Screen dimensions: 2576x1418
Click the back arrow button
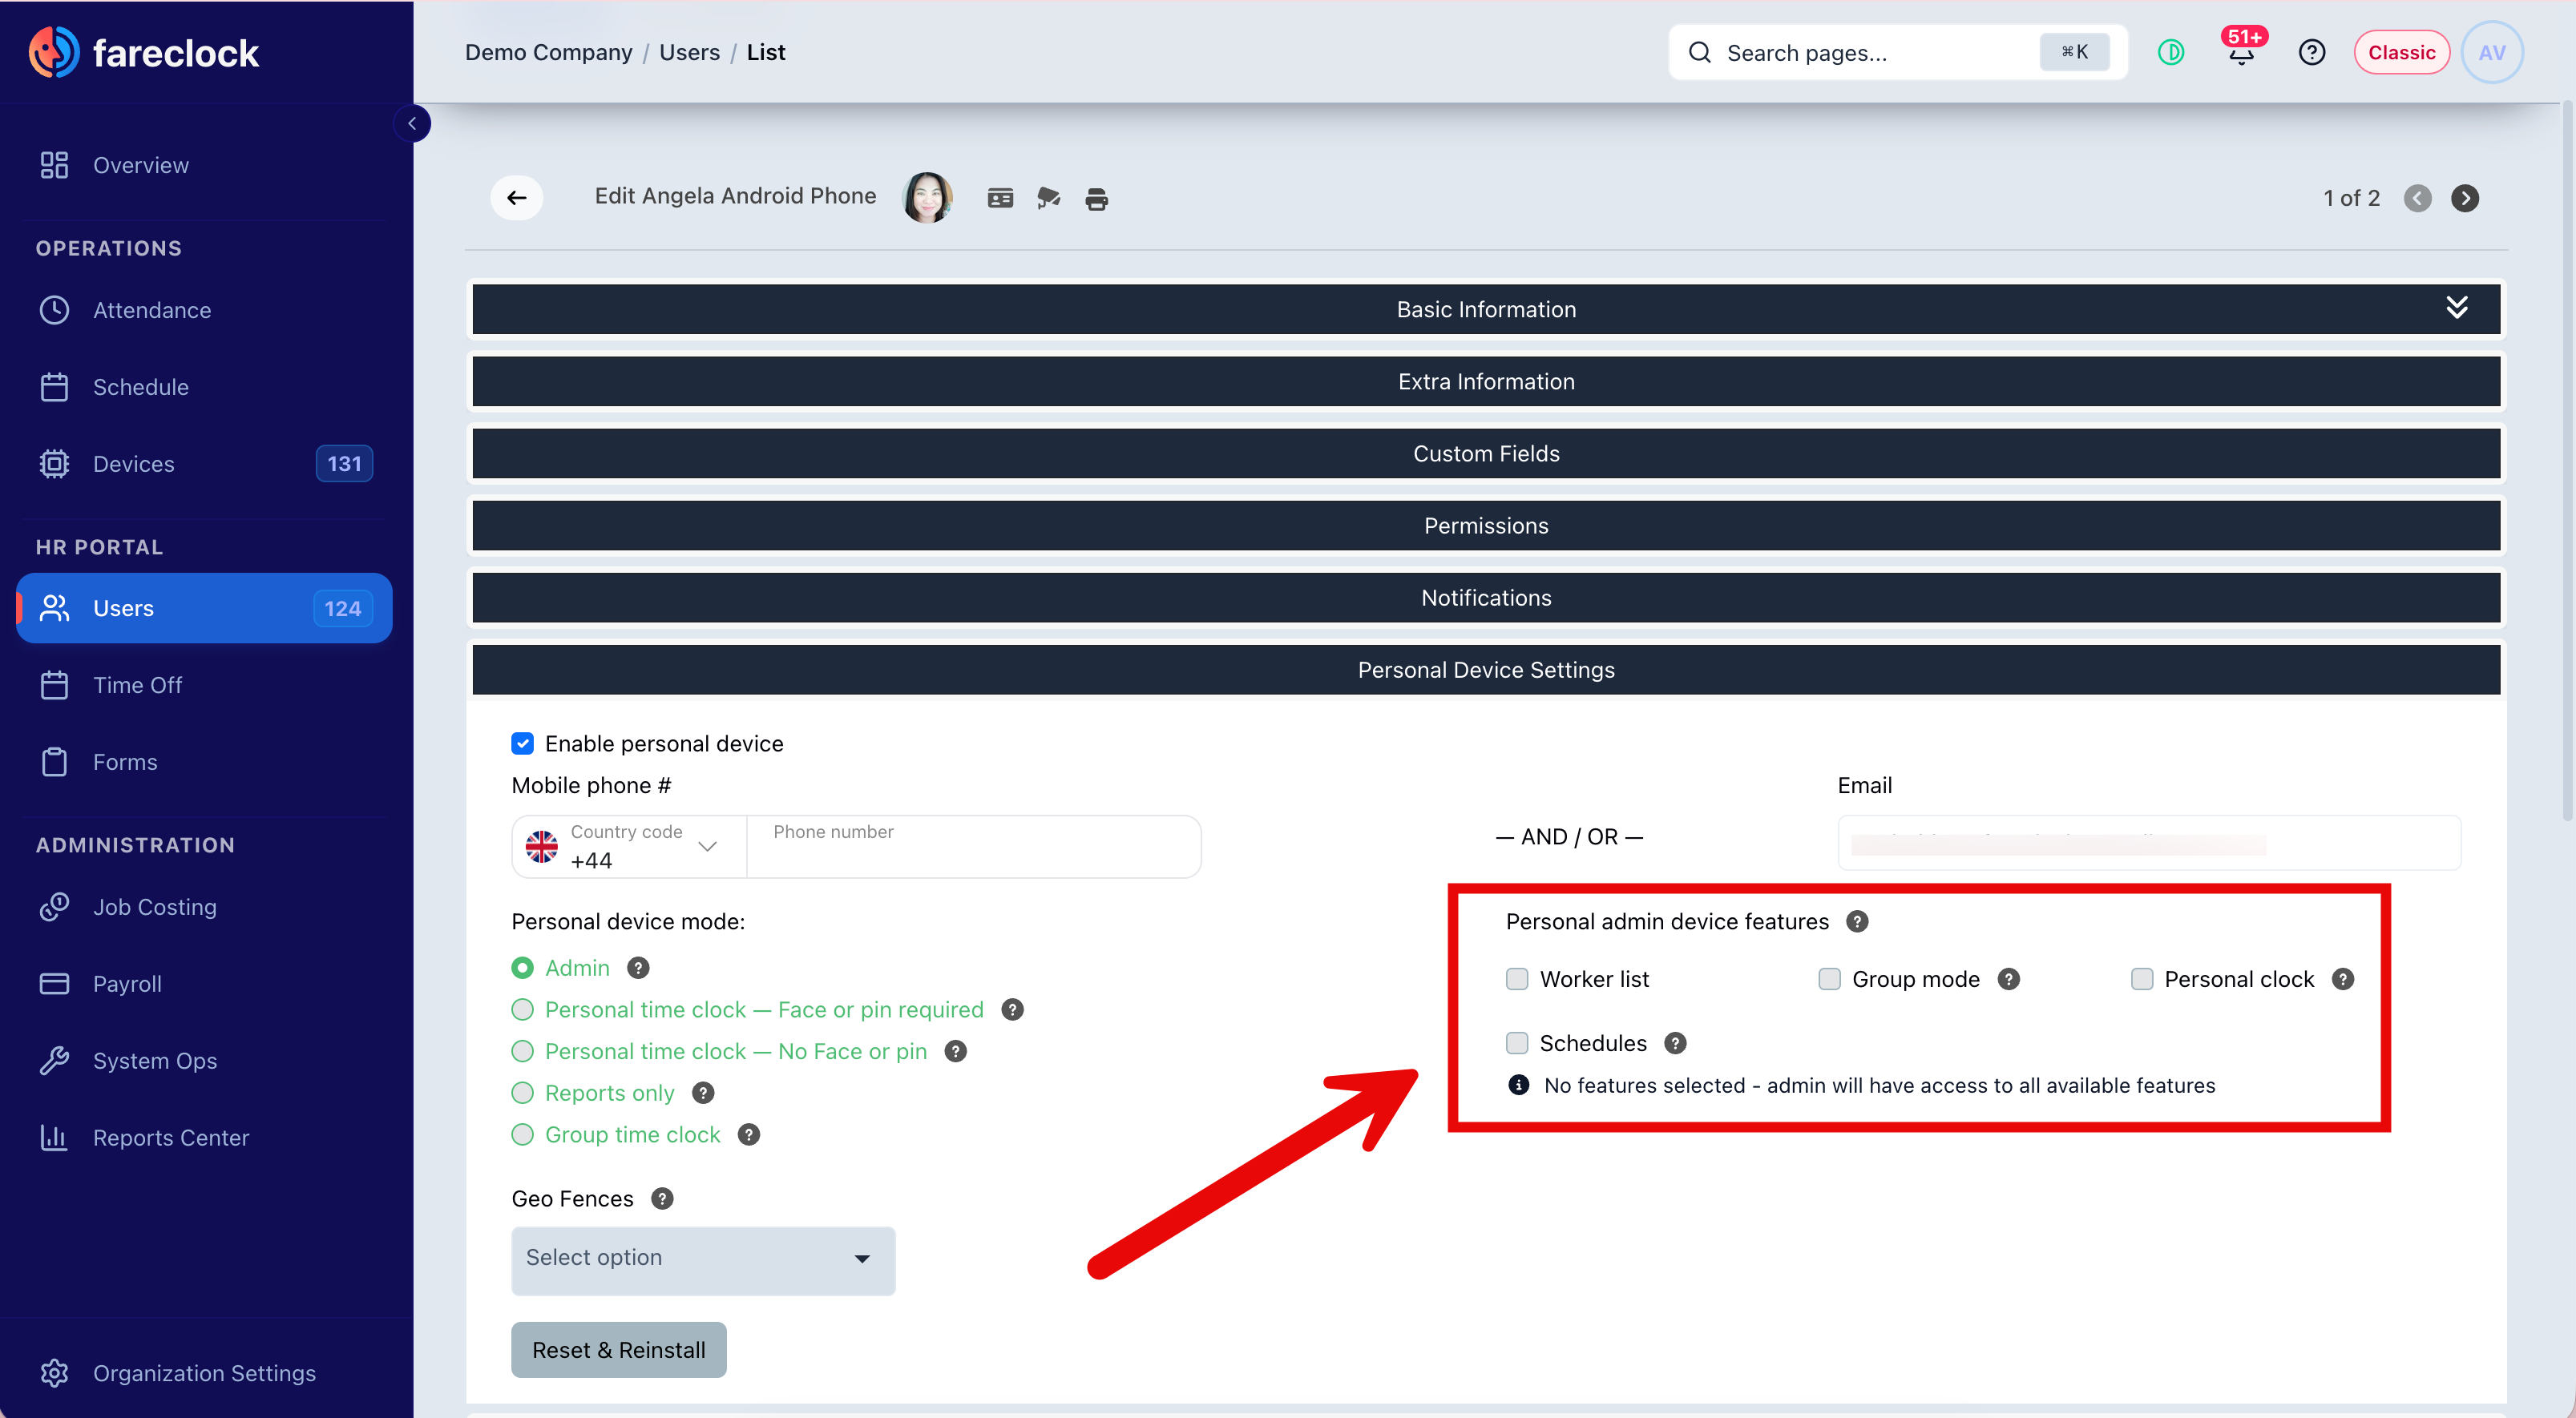tap(516, 198)
